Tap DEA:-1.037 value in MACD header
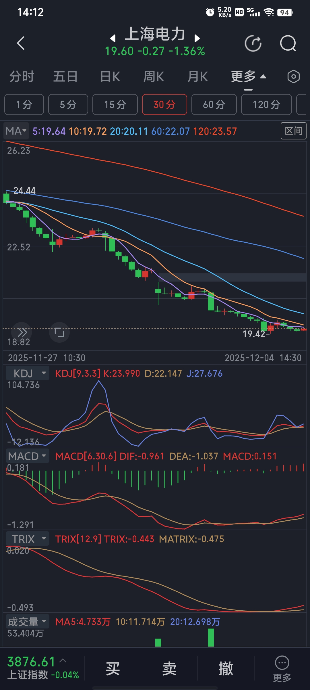The image size is (310, 690). 194,456
